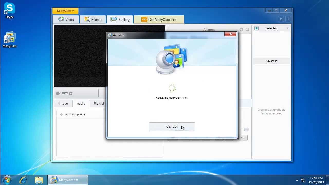Screen dimensions: 329x185
Task: Select the Audio tab
Action: point(81,103)
